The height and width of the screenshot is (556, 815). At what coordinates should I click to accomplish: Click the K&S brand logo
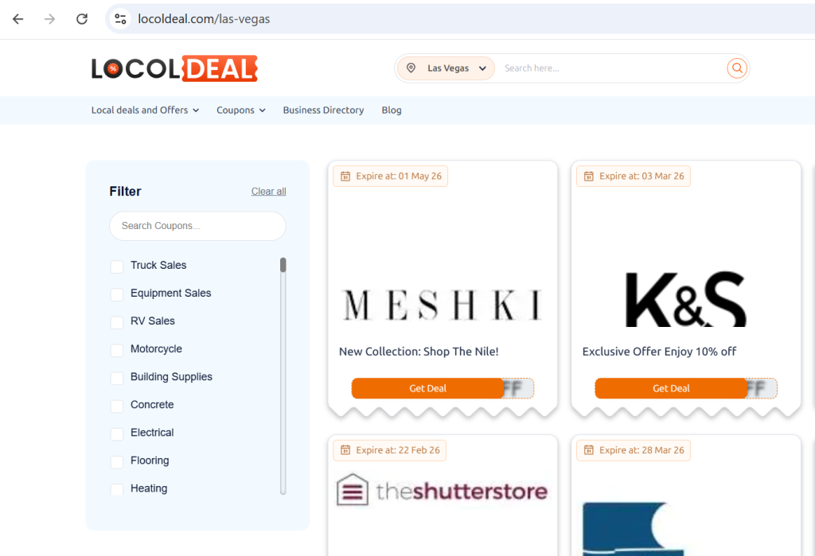pyautogui.click(x=685, y=299)
